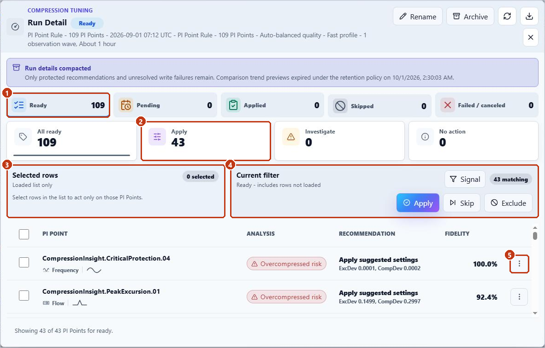545x348 pixels.
Task: Click the archive box icon in the compacted banner
Action: click(x=16, y=68)
